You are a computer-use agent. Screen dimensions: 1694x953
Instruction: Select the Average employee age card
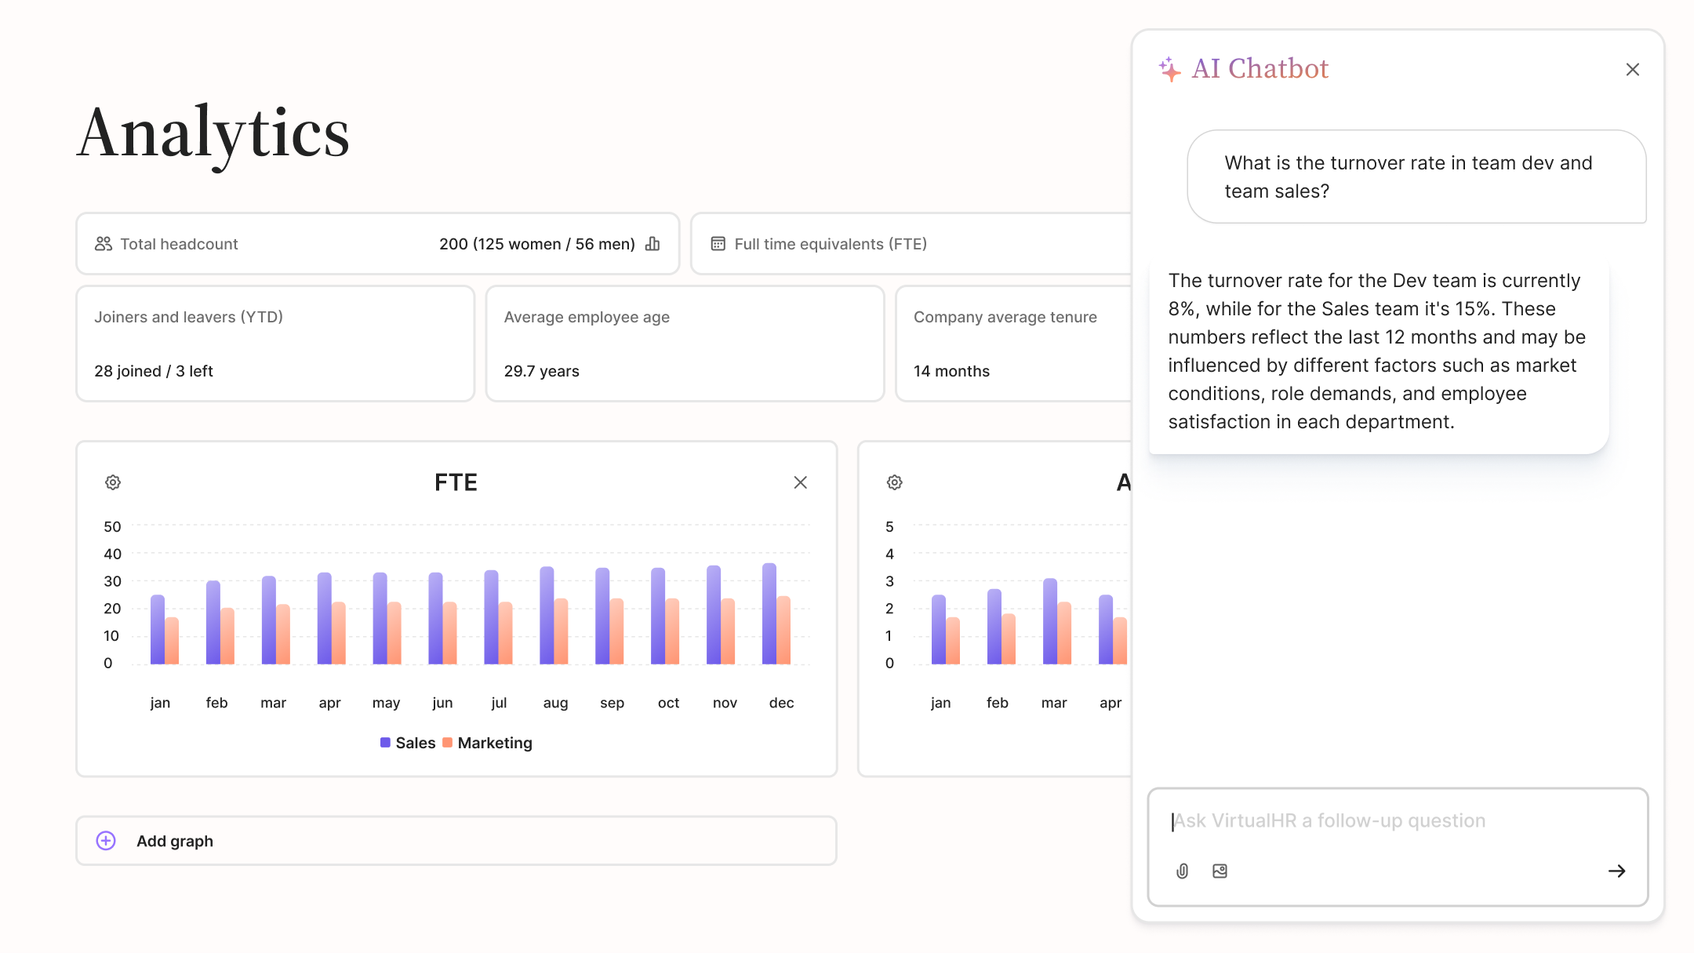(x=685, y=344)
